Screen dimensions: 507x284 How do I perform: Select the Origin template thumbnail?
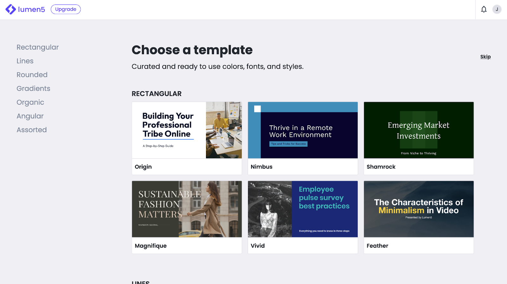(x=187, y=130)
